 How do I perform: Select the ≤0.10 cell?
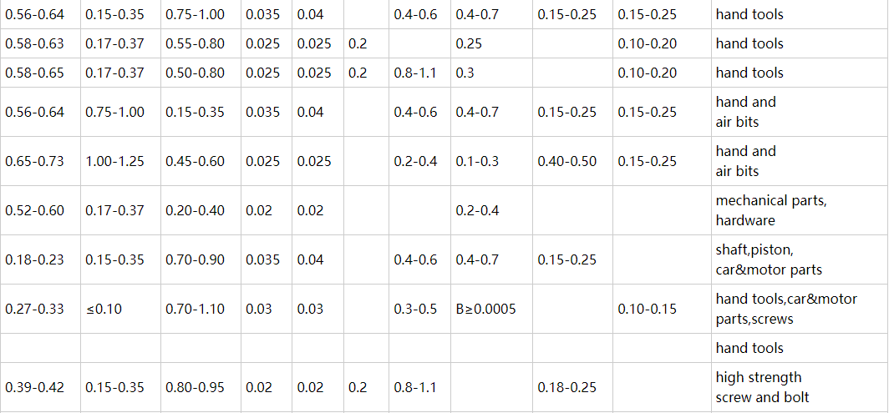coord(104,309)
